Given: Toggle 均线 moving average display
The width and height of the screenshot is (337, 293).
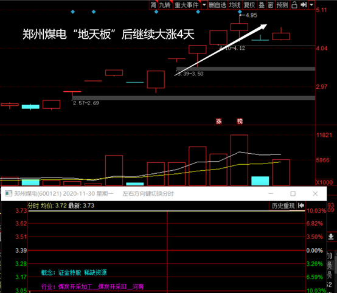Looking at the screenshot, I should (x=234, y=5).
